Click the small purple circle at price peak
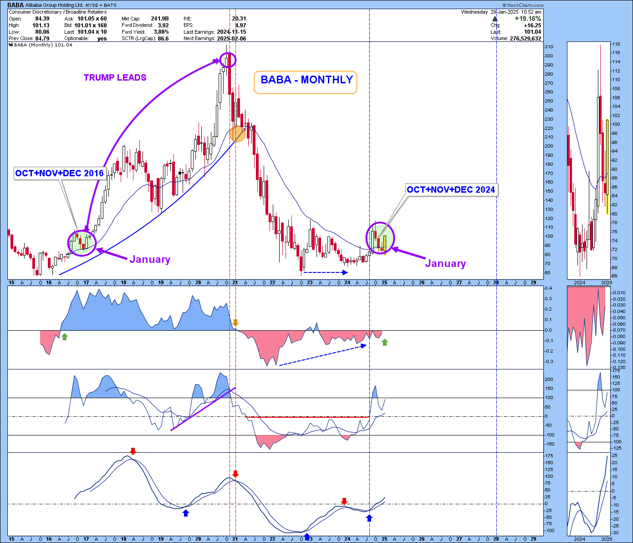The image size is (633, 543). 228,60
